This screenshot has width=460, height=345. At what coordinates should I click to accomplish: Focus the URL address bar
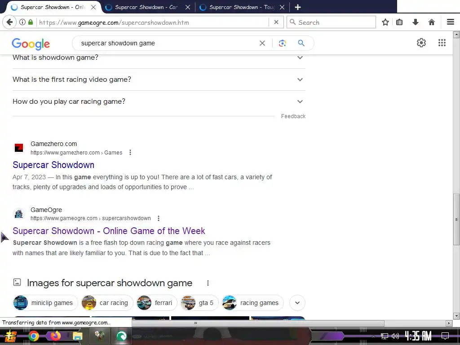(153, 22)
